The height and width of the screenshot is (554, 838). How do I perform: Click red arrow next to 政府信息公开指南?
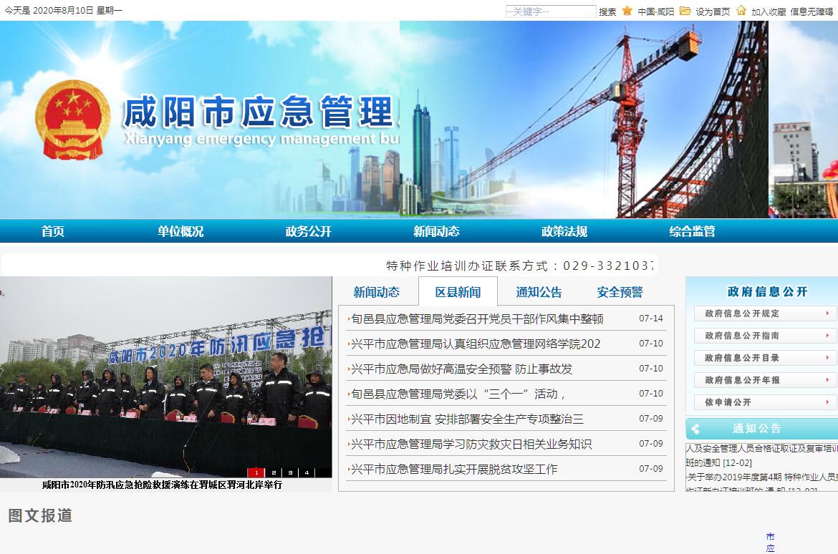(827, 336)
